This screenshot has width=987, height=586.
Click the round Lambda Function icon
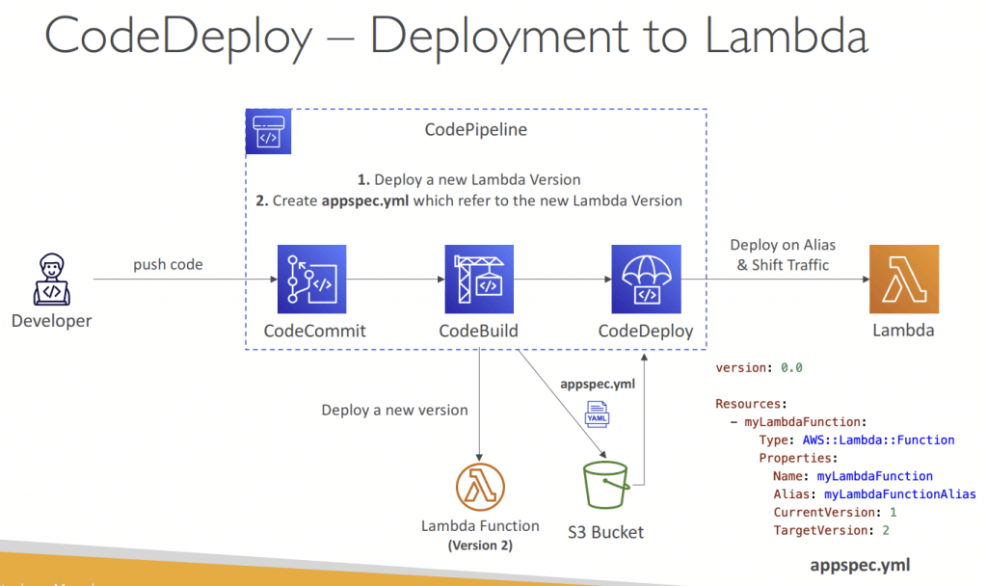480,487
